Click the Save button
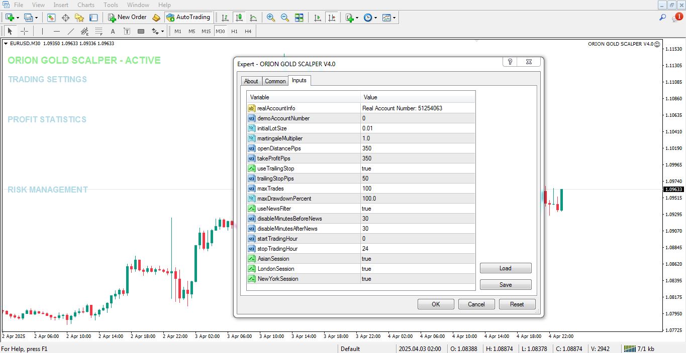 point(506,285)
